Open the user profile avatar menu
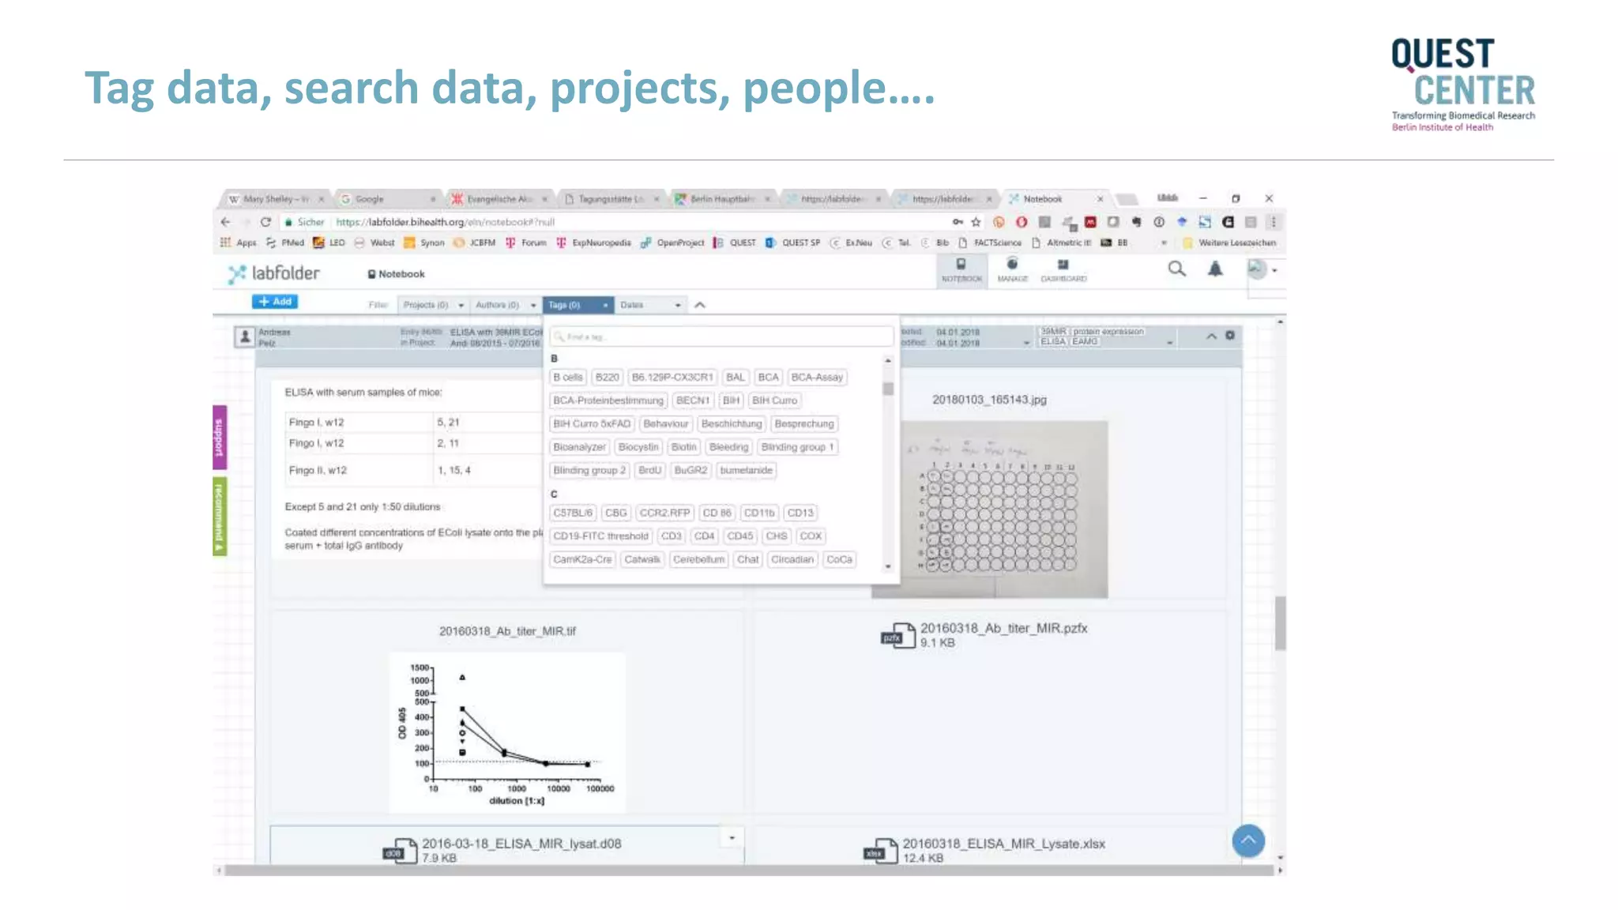This screenshot has height=910, width=1618. click(1262, 269)
